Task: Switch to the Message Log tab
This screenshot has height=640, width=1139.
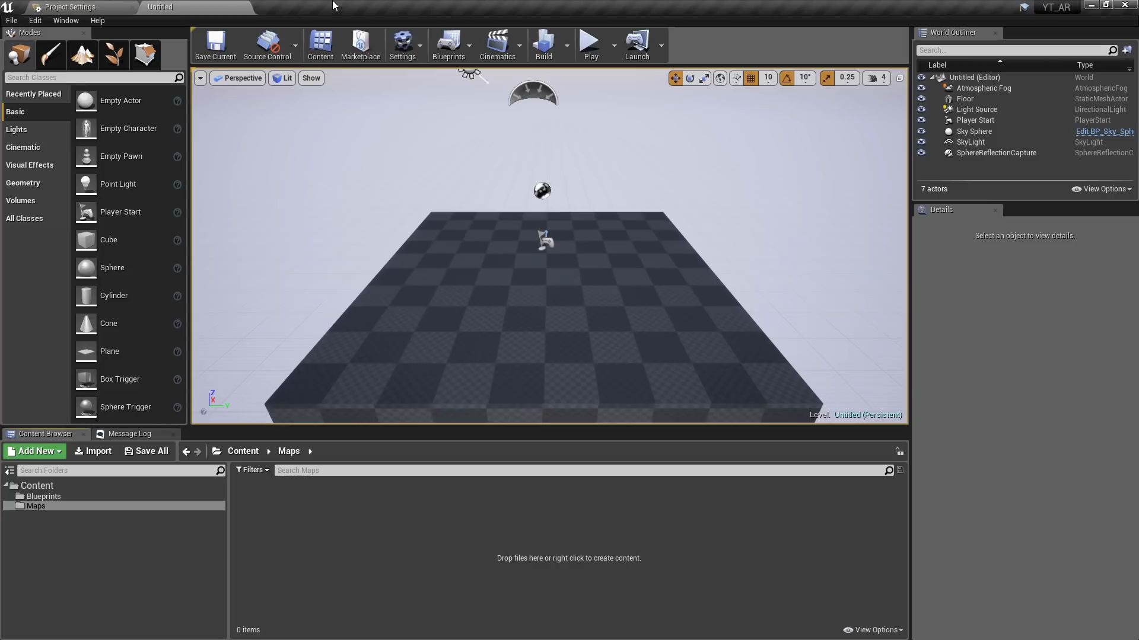Action: pos(129,434)
